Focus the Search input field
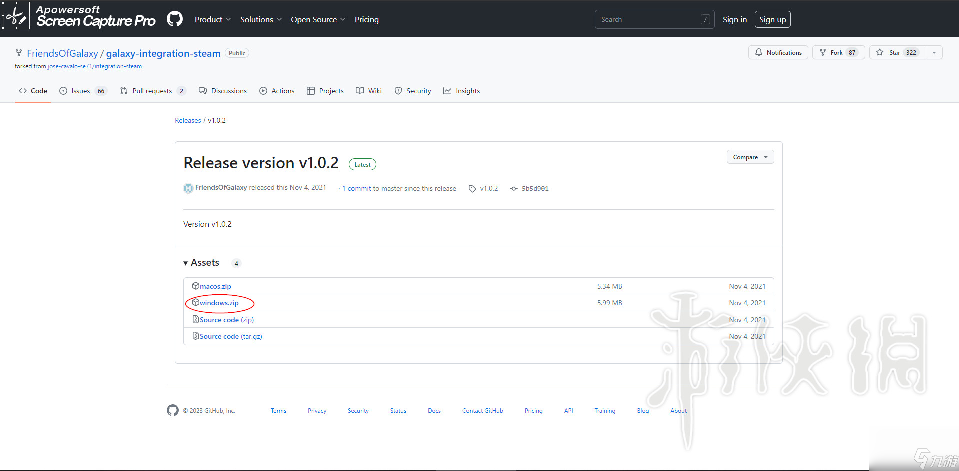Screen dimensions: 959x471 coord(654,19)
